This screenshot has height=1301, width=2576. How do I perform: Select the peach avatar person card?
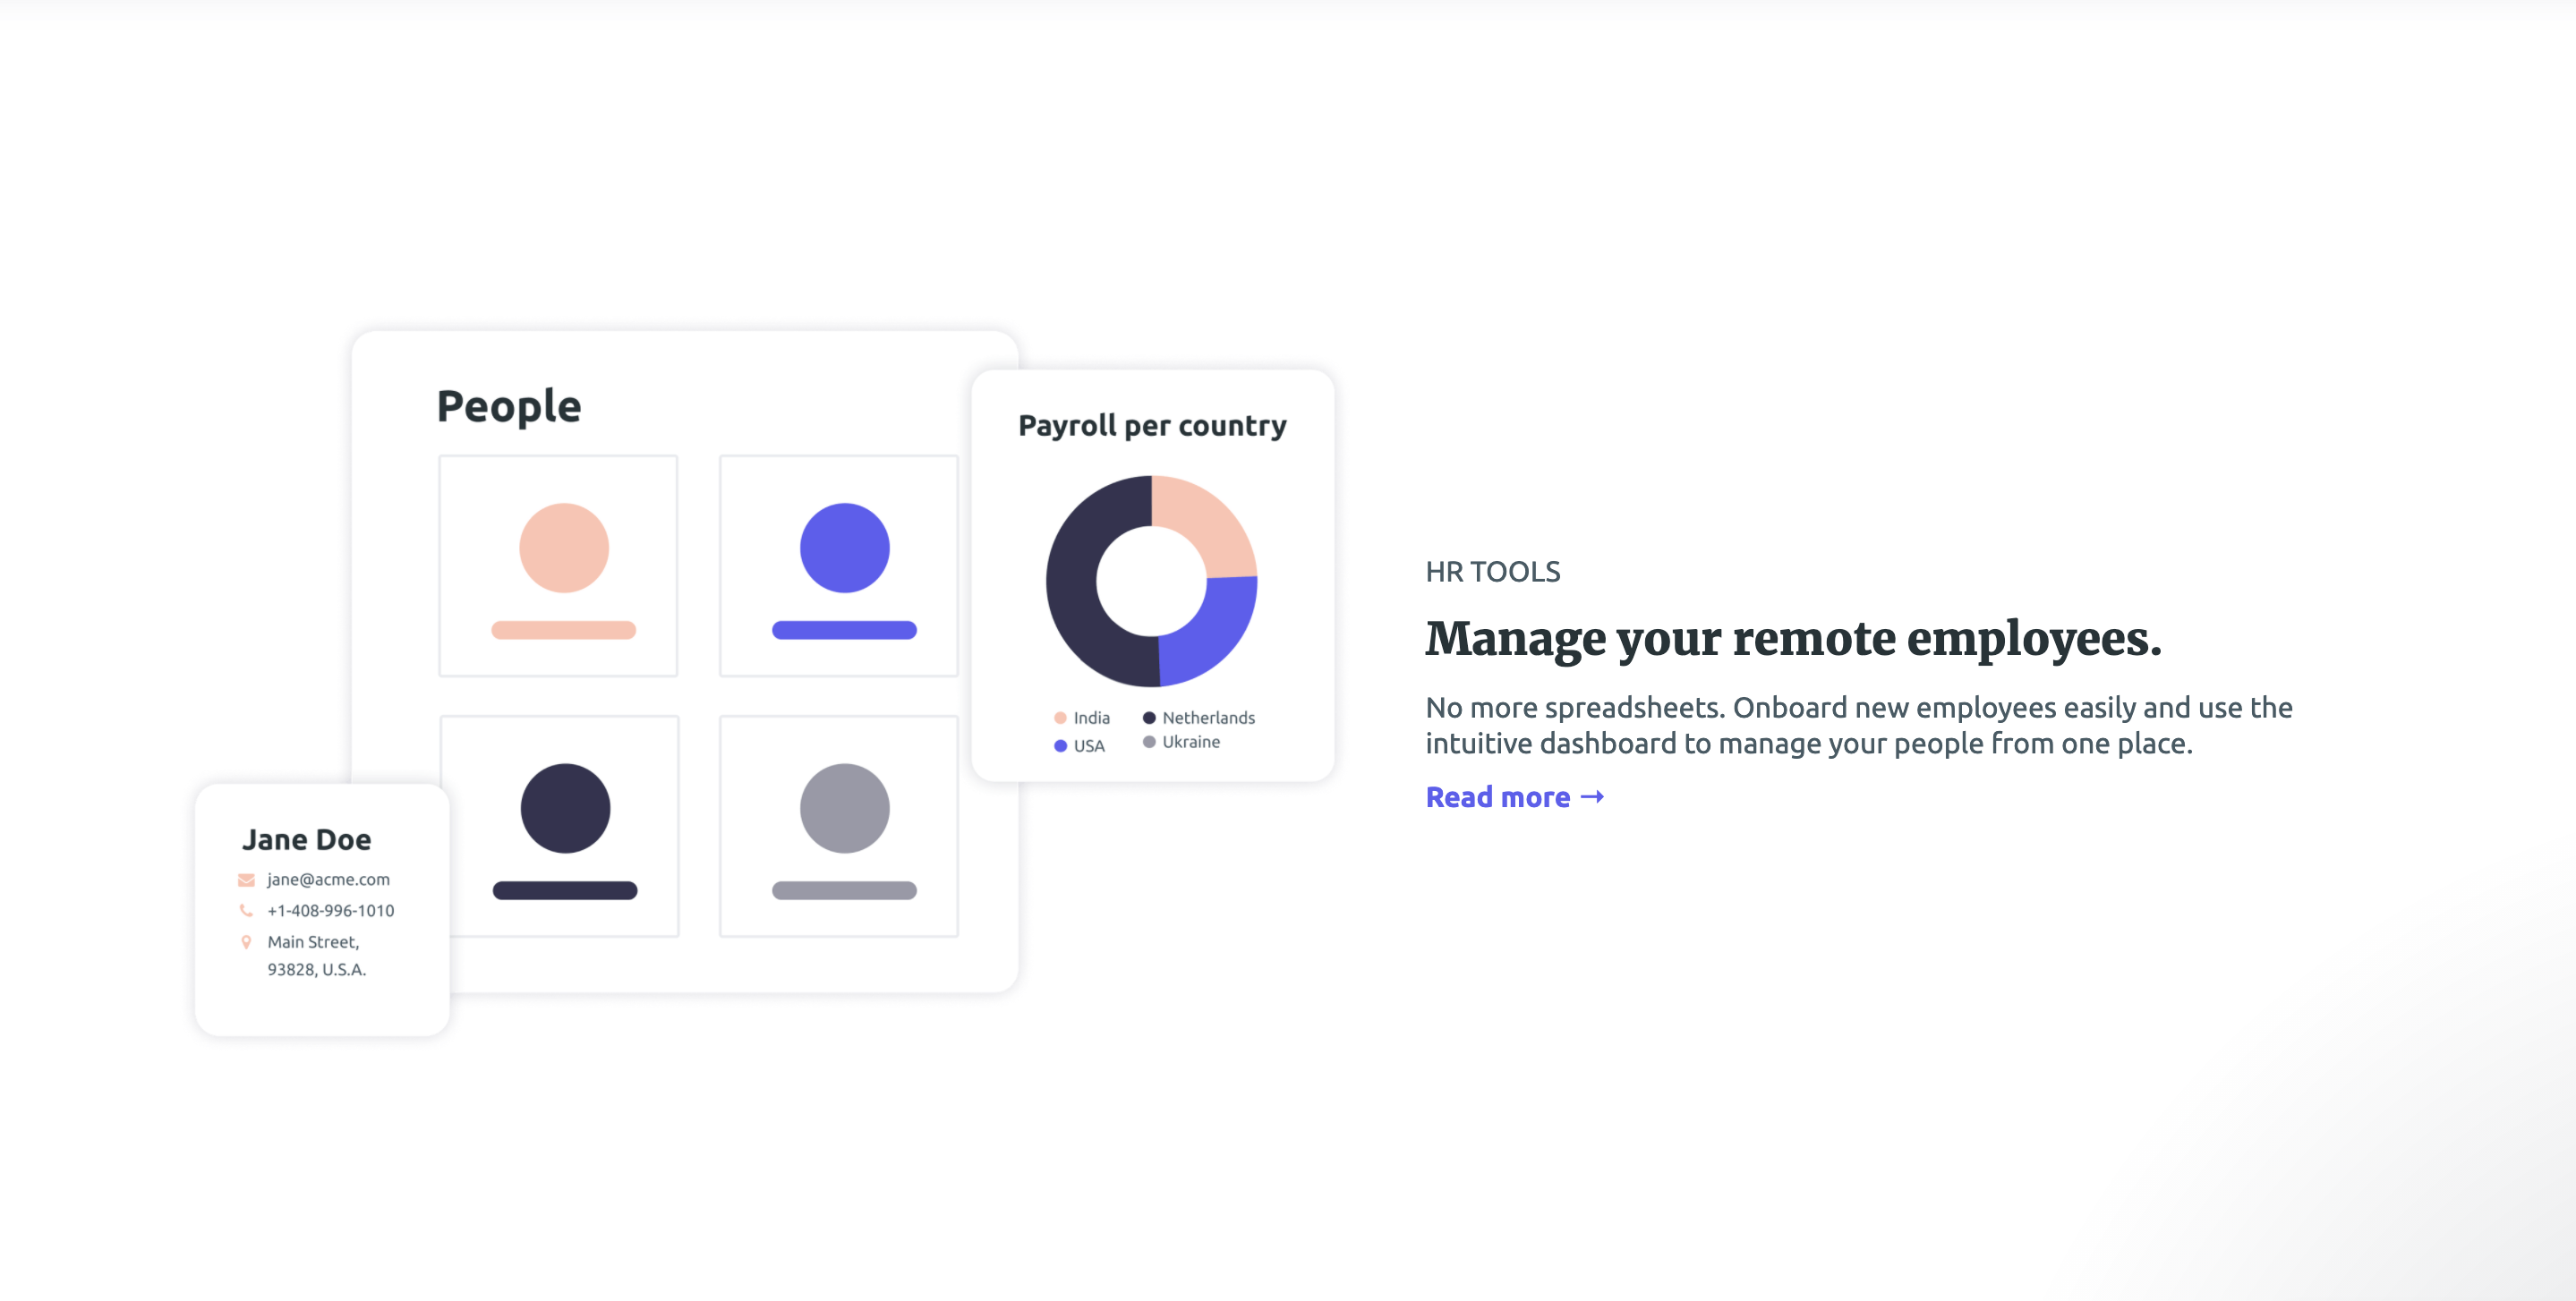click(558, 566)
